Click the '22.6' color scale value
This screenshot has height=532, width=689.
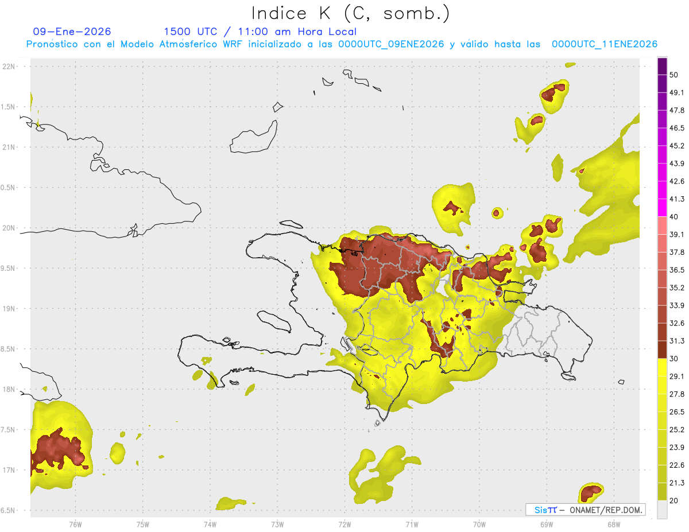point(677,465)
